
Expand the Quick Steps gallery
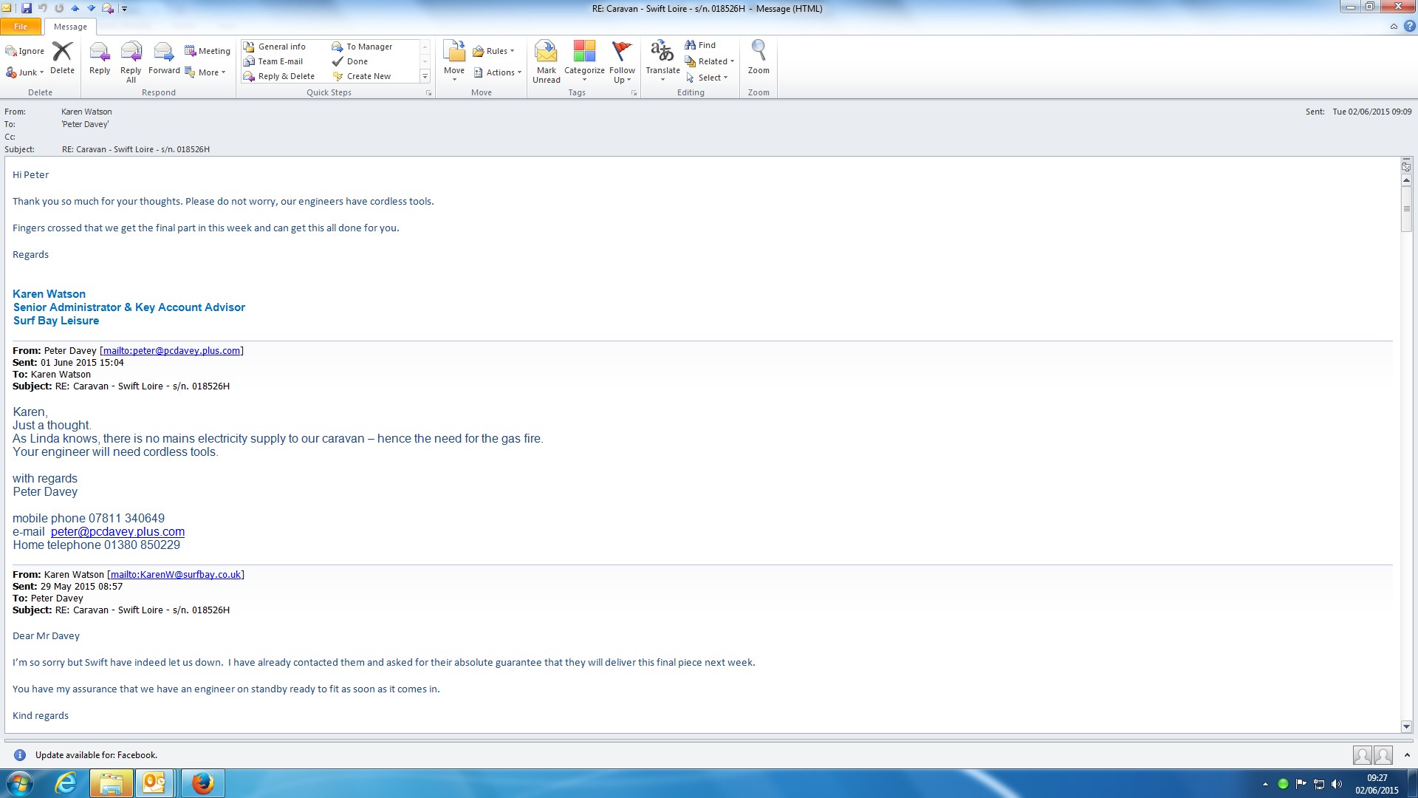click(425, 76)
